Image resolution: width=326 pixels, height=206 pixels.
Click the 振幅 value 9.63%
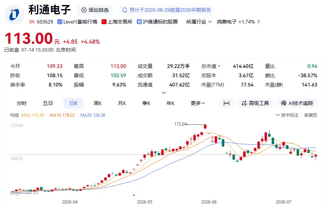pos(119,85)
